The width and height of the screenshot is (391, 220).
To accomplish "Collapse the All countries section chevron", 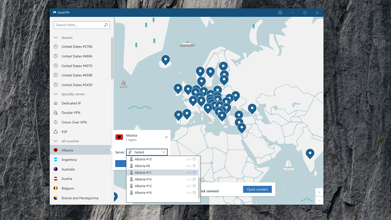I will [x=56, y=141].
